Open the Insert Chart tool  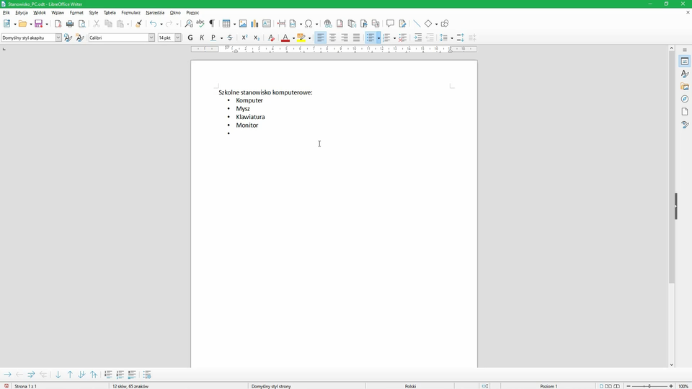[x=254, y=24]
